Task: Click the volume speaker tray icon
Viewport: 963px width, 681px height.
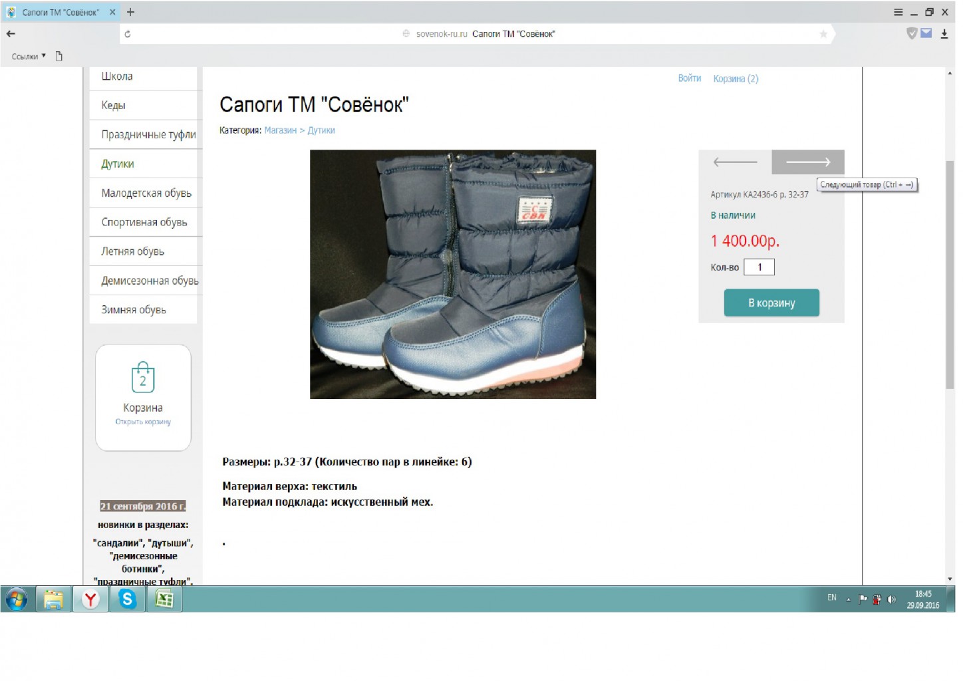Action: (x=891, y=599)
